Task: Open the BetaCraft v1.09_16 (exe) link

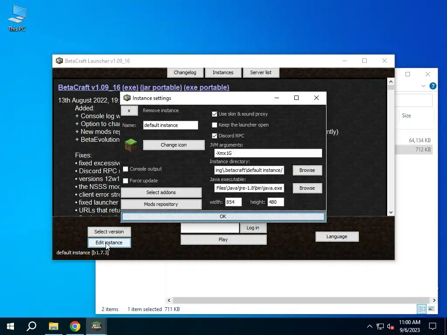Action: point(98,87)
